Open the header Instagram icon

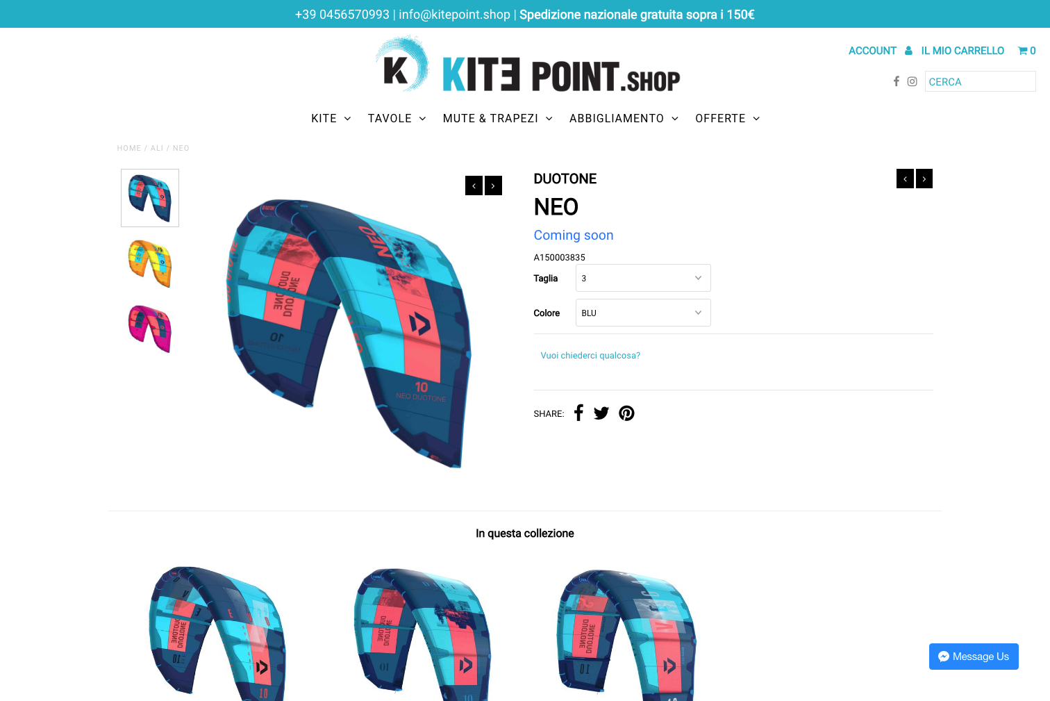(912, 81)
